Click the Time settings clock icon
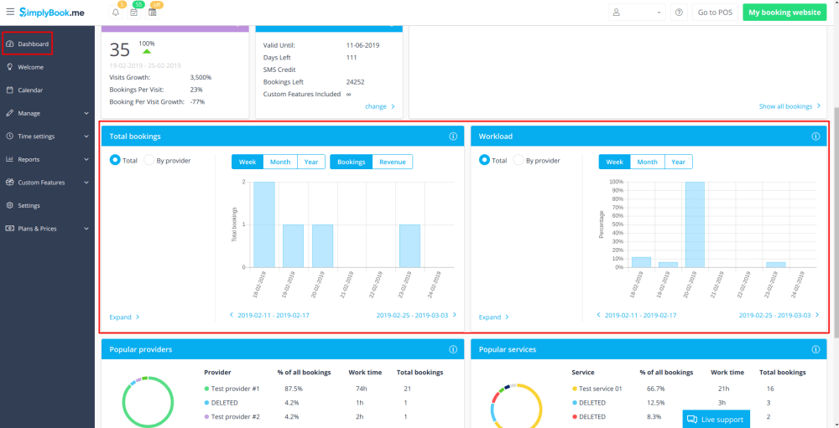The width and height of the screenshot is (839, 428). click(9, 136)
